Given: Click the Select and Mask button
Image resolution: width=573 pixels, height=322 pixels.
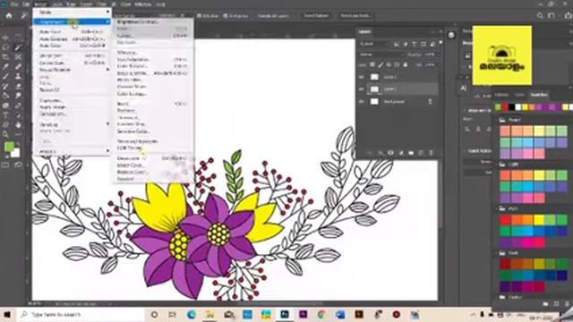Looking at the screenshot, I should 355,16.
